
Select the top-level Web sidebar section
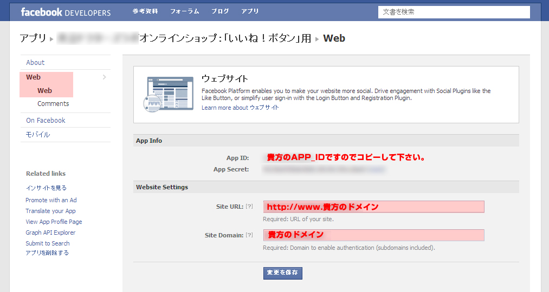[33, 77]
